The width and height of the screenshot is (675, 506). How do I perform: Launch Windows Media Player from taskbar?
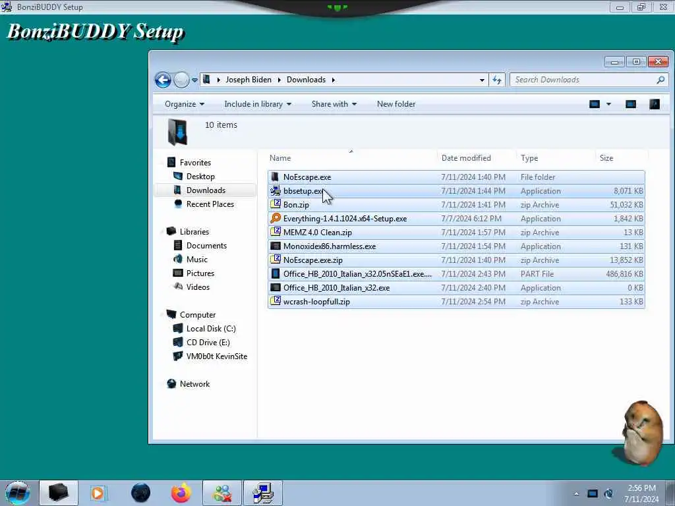98,493
